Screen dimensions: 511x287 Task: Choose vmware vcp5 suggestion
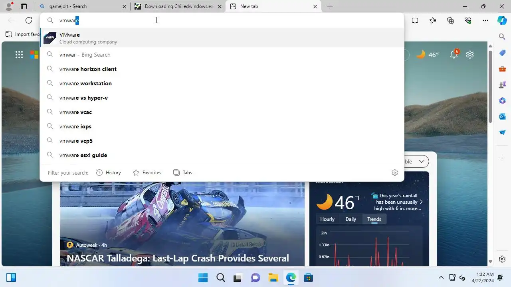coord(222,141)
